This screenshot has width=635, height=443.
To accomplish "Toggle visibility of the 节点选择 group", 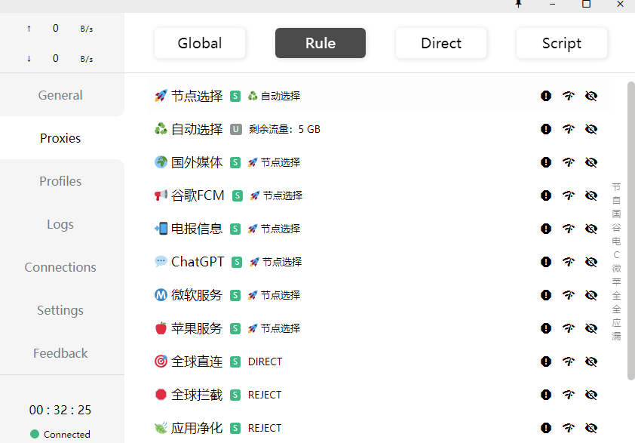I will pyautogui.click(x=591, y=96).
